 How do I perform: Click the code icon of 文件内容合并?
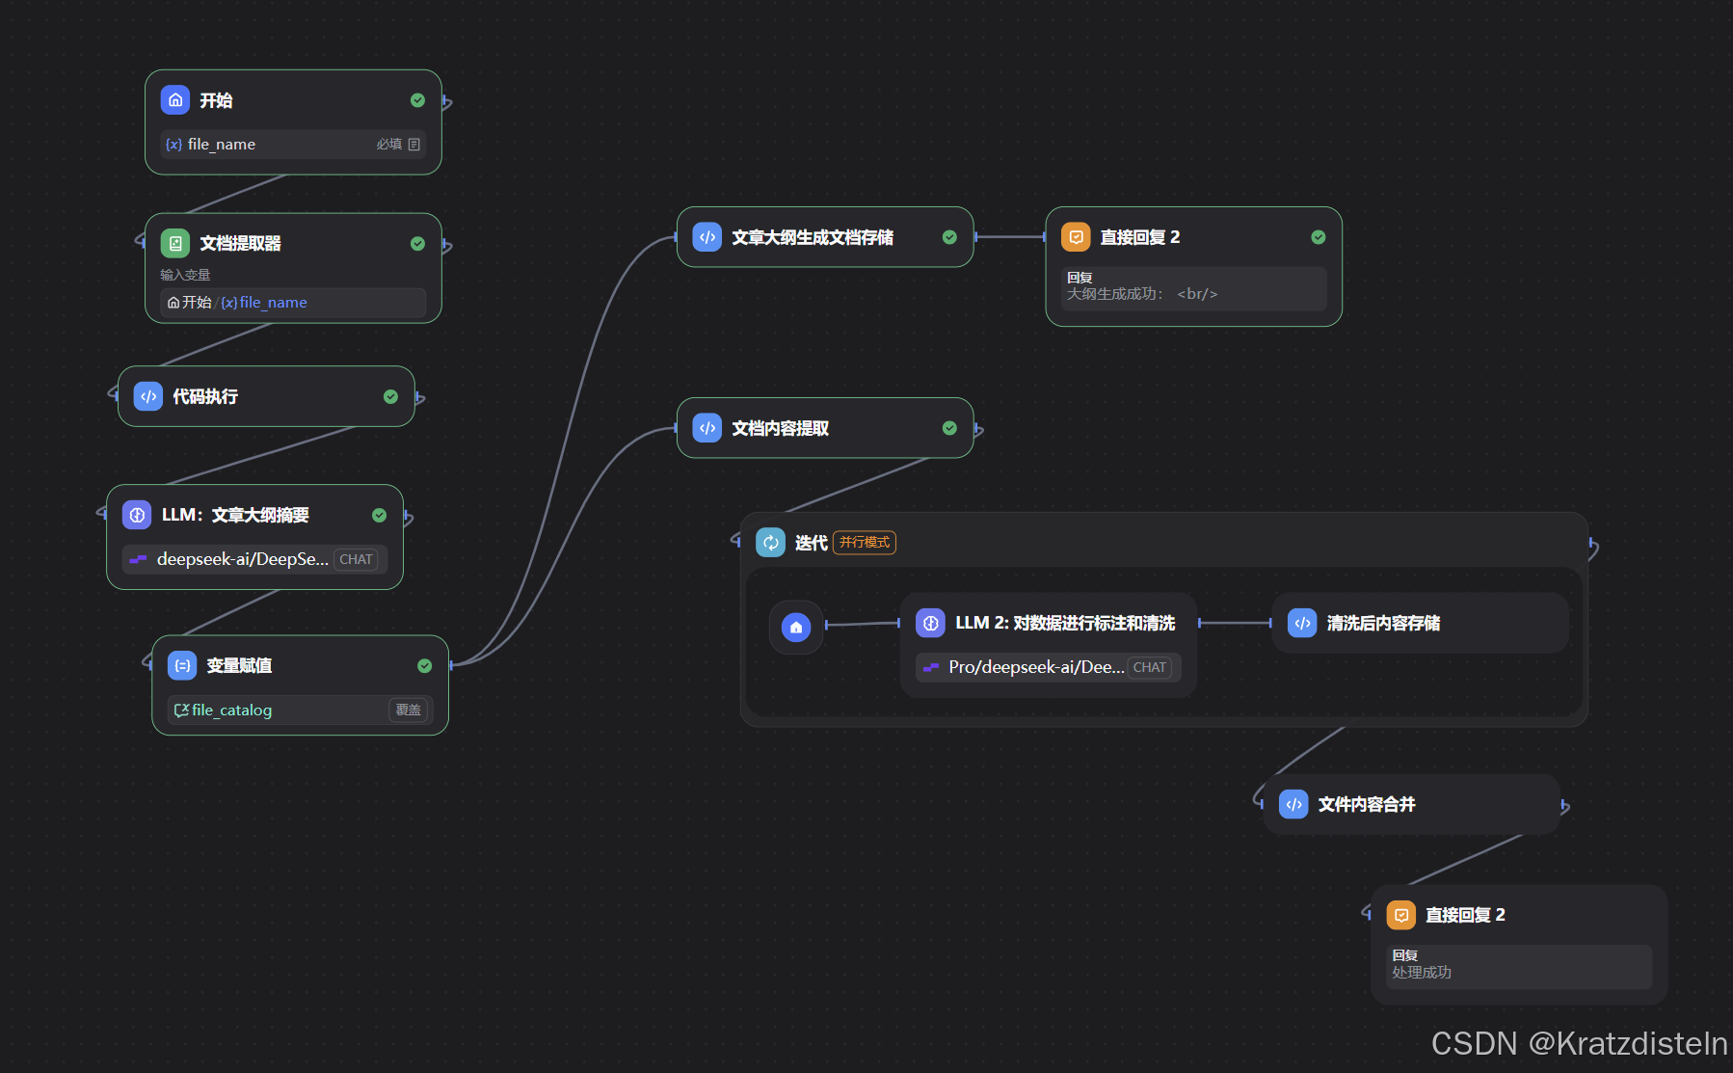pyautogui.click(x=1293, y=804)
